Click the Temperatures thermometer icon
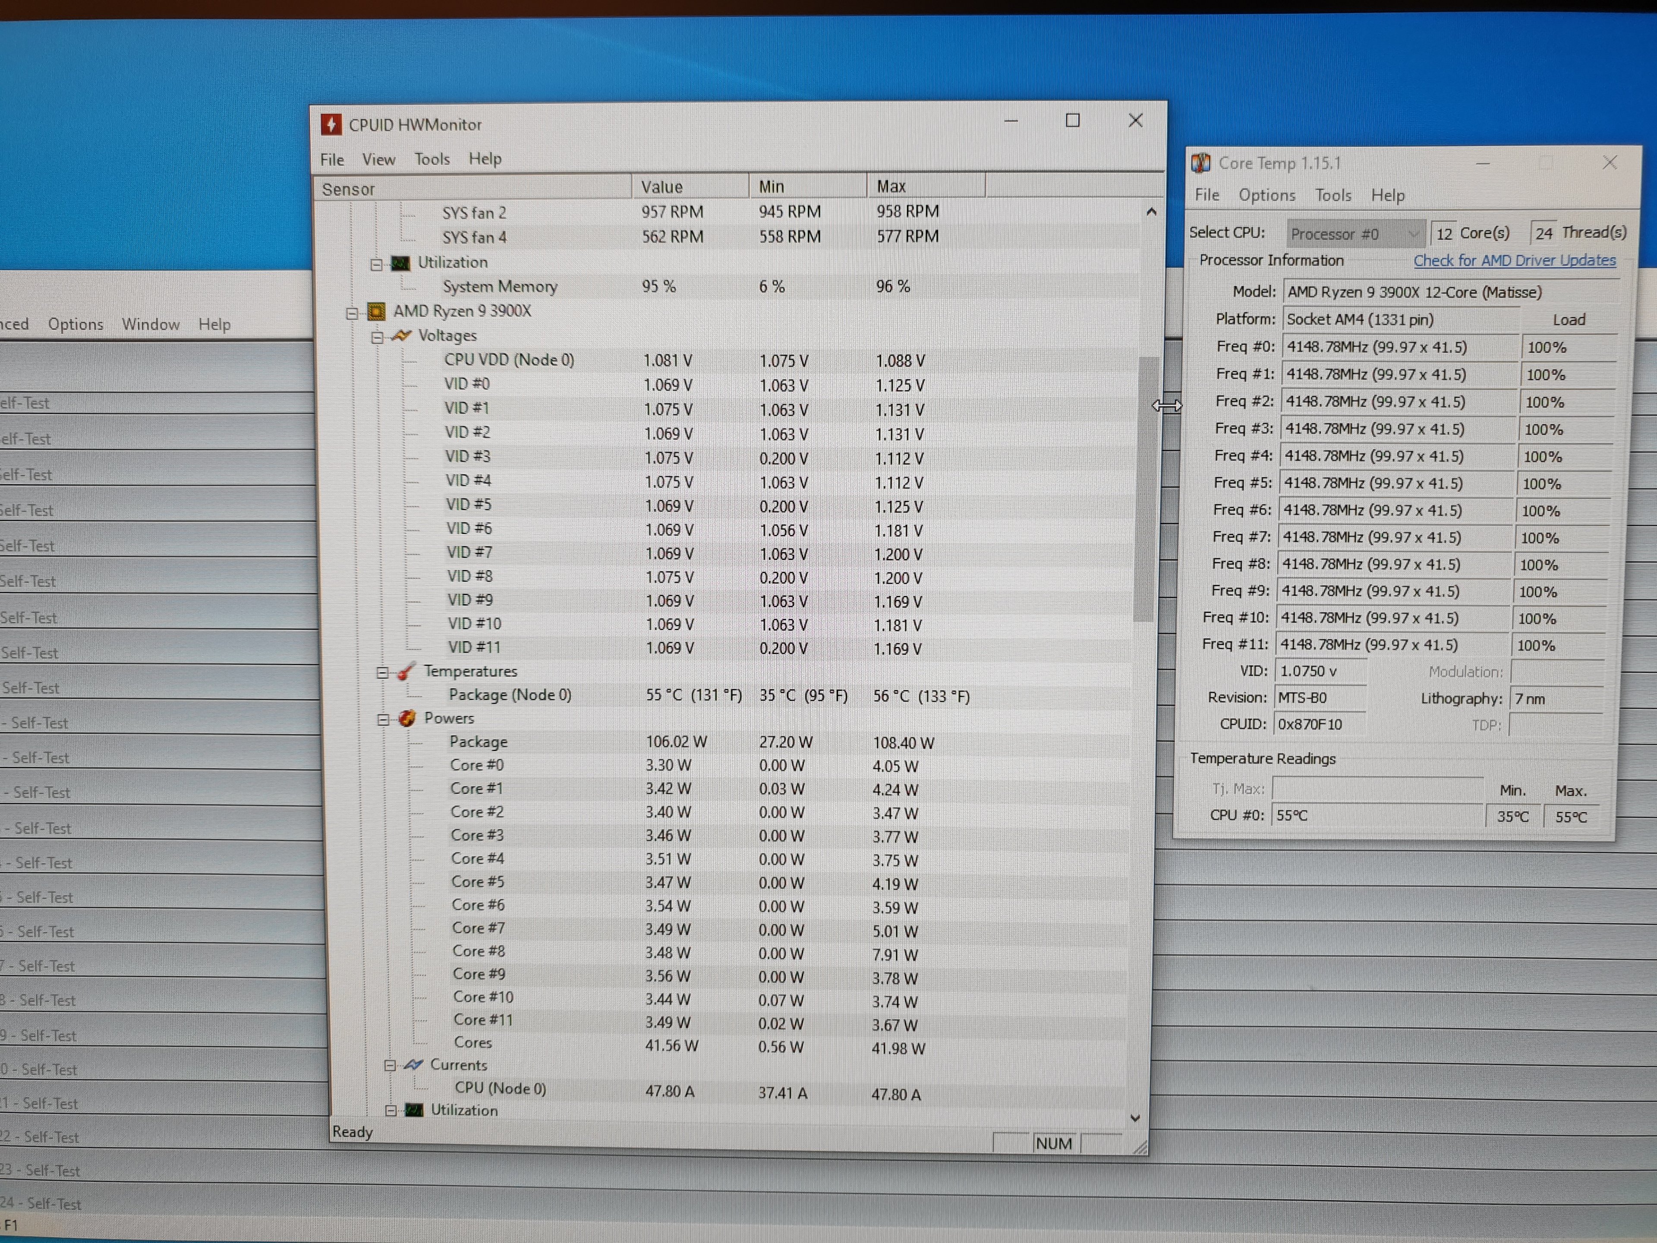The image size is (1657, 1243). click(x=406, y=671)
